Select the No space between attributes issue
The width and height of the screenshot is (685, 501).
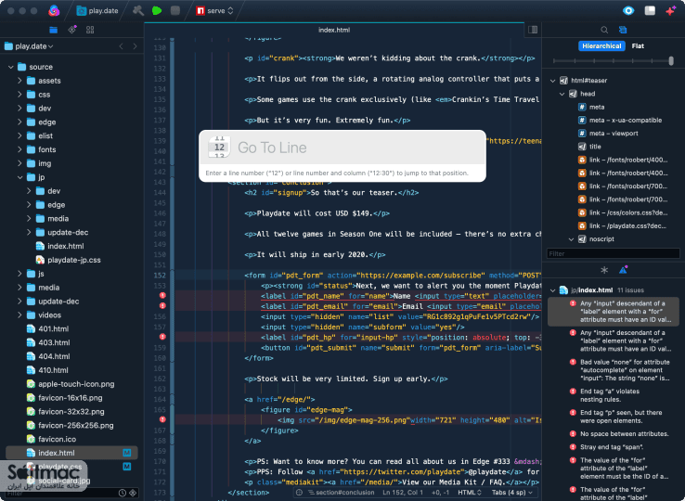[x=620, y=433]
